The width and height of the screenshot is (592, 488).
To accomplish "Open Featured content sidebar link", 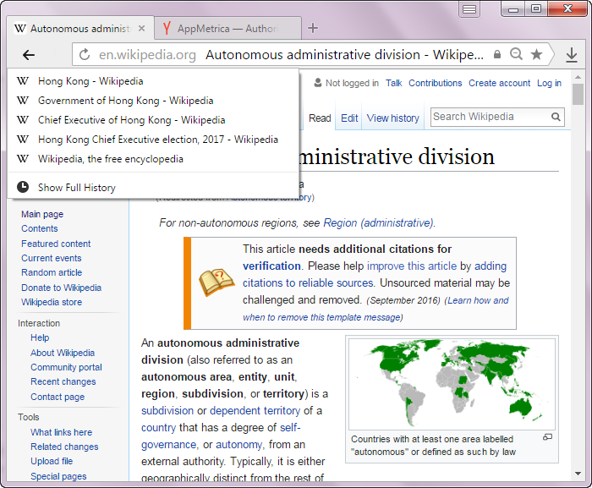I will coord(56,244).
